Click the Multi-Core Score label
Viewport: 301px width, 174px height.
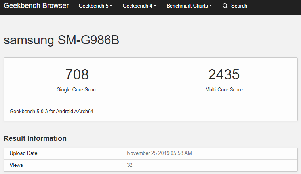click(x=224, y=89)
